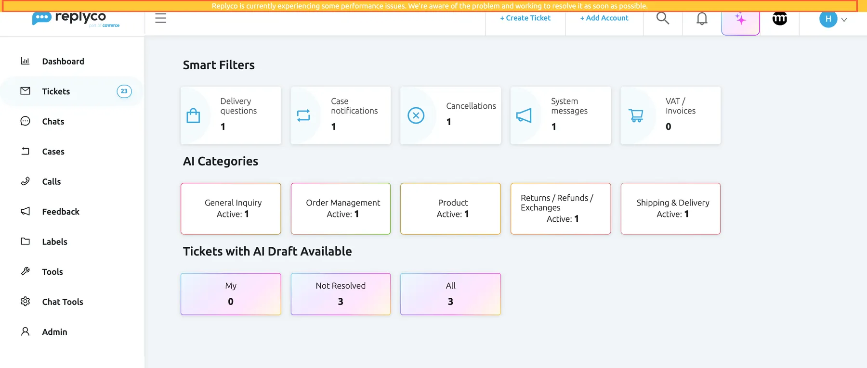Click the Dashboard chart icon

pyautogui.click(x=25, y=61)
